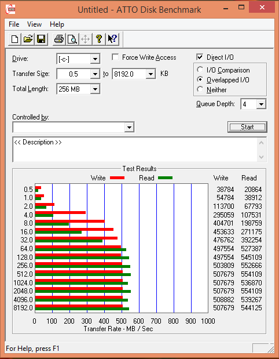The image size is (279, 359).
Task: Start the benchmark with Start button
Action: [x=247, y=127]
